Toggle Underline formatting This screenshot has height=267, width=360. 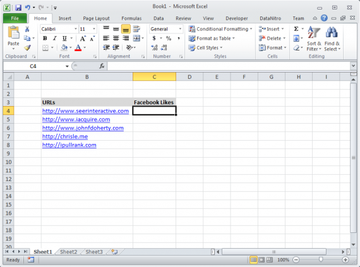(64, 39)
